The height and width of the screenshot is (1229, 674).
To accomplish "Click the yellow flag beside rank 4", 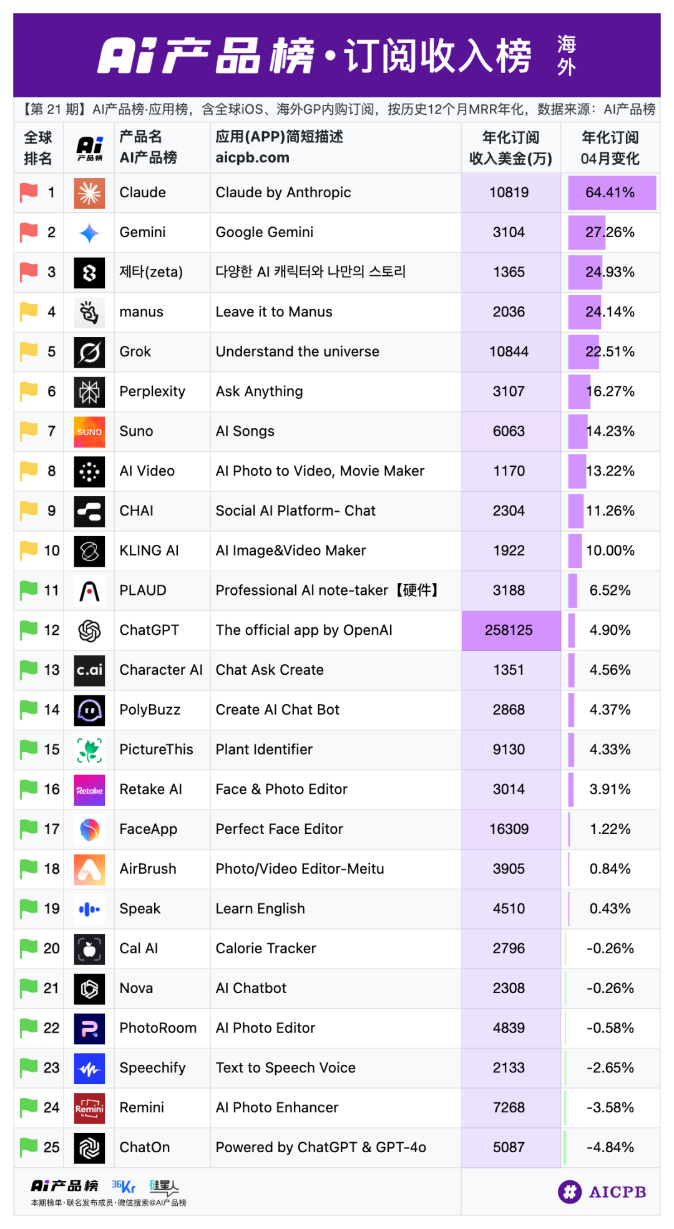I will click(x=29, y=311).
